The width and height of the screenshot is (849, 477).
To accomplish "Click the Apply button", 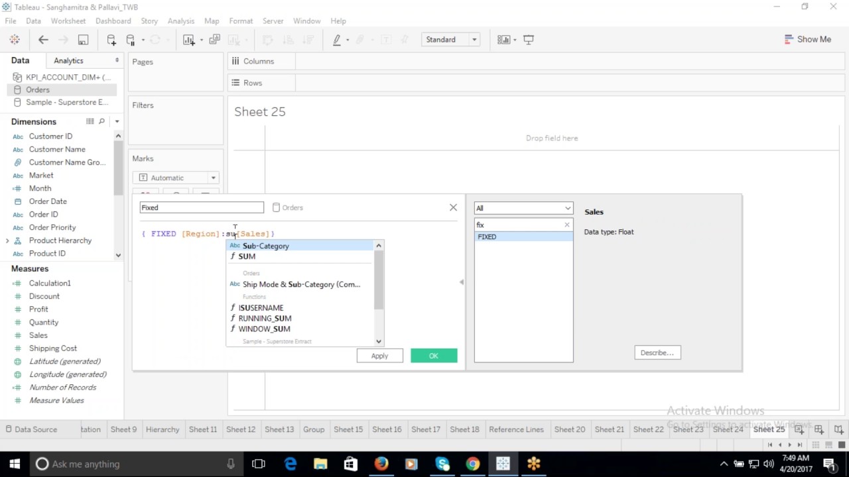I will tap(379, 356).
